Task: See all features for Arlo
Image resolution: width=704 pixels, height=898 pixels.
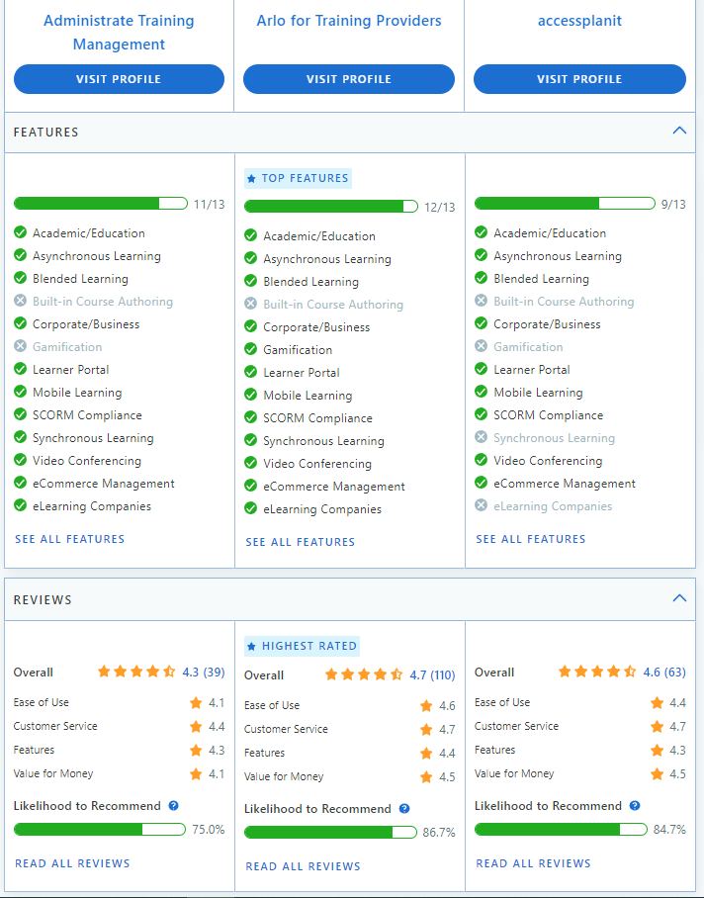Action: click(x=301, y=542)
